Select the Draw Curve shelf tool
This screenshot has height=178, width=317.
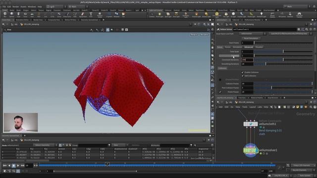pyautogui.click(x=67, y=14)
